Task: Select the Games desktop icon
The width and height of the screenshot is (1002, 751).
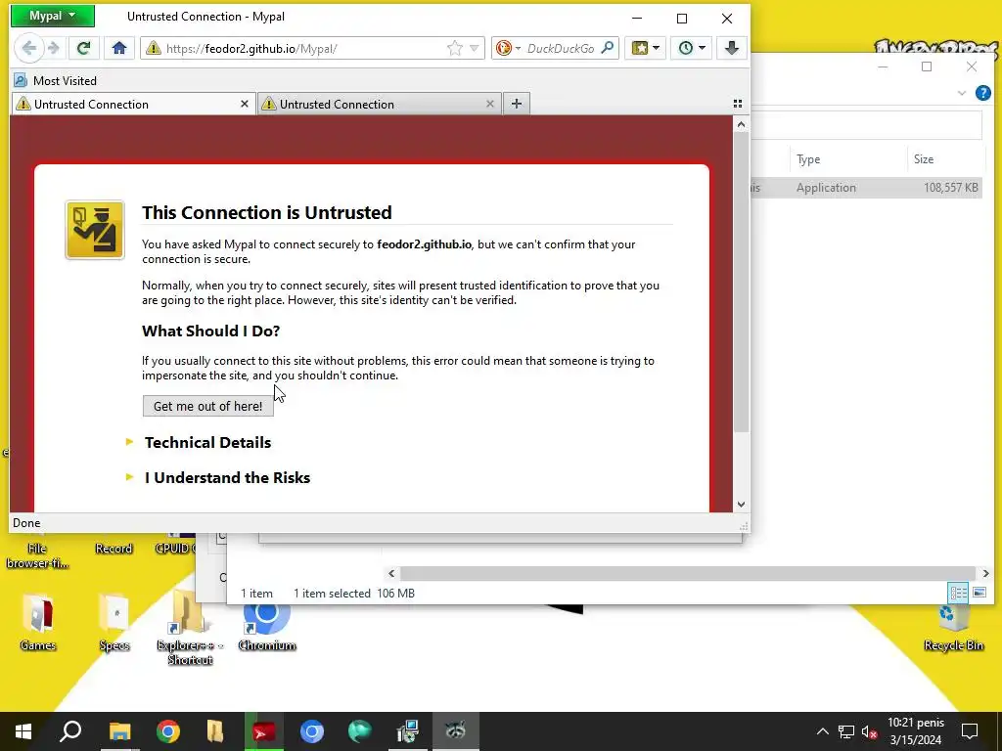Action: (38, 622)
